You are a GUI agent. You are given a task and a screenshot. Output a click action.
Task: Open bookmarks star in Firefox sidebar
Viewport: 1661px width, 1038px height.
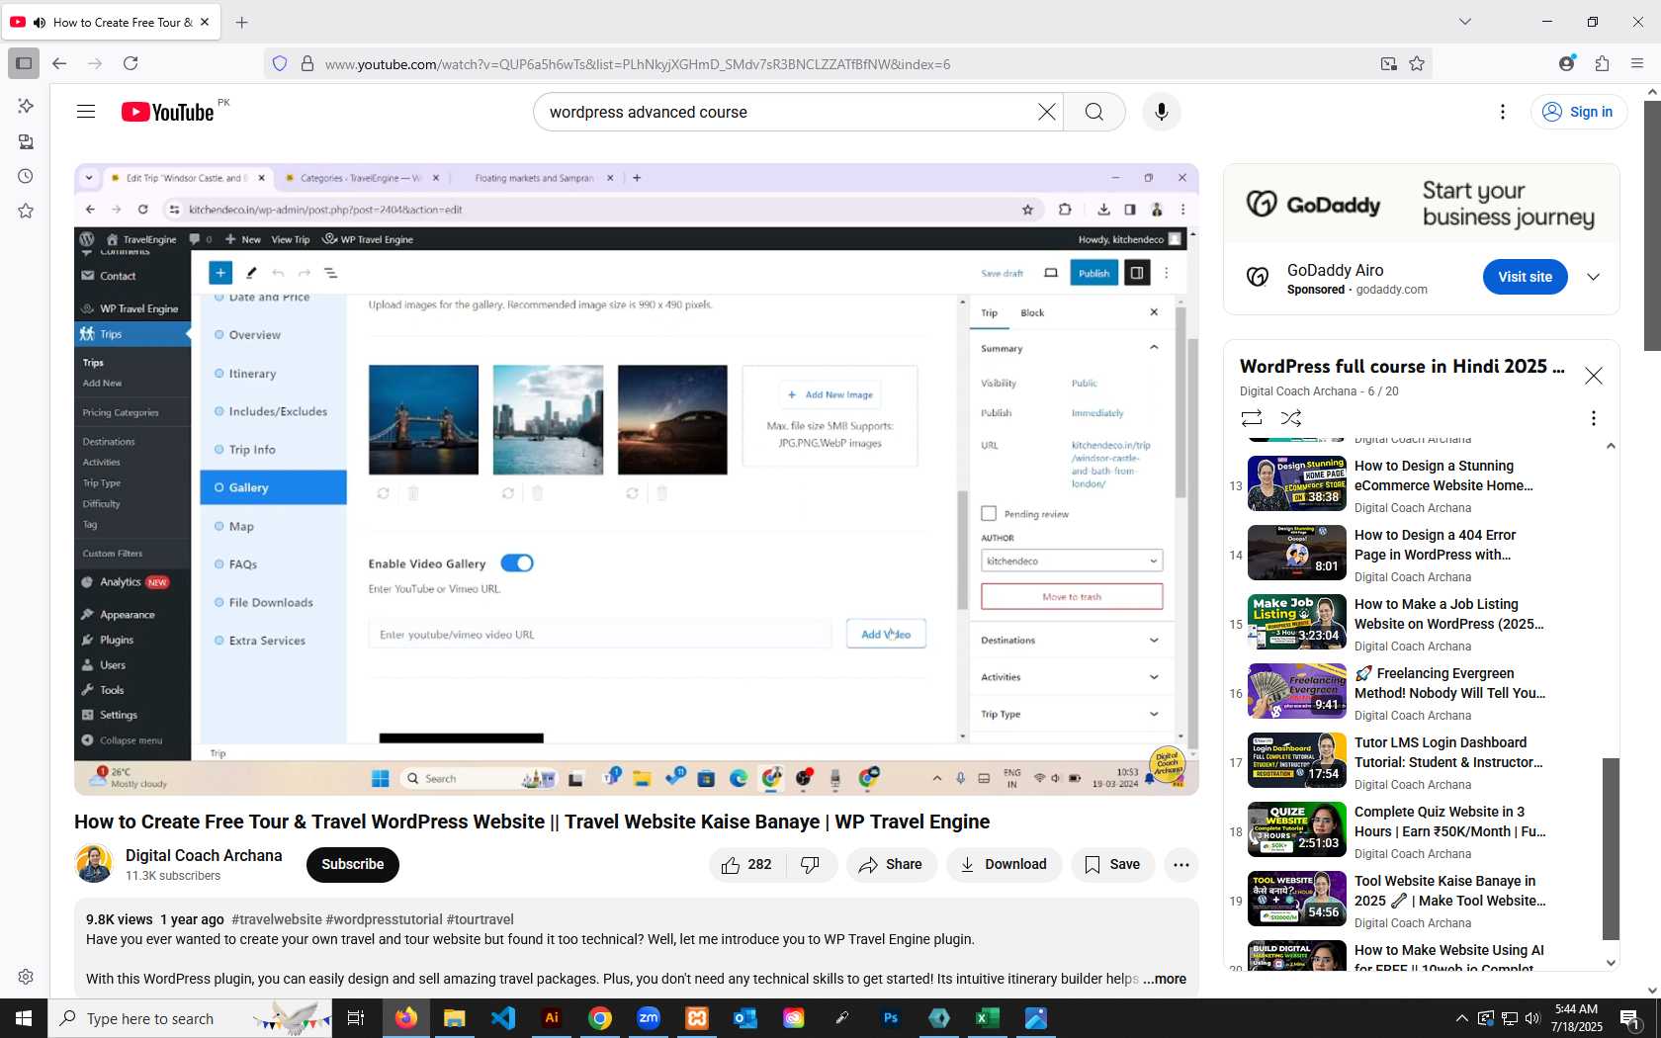[26, 211]
